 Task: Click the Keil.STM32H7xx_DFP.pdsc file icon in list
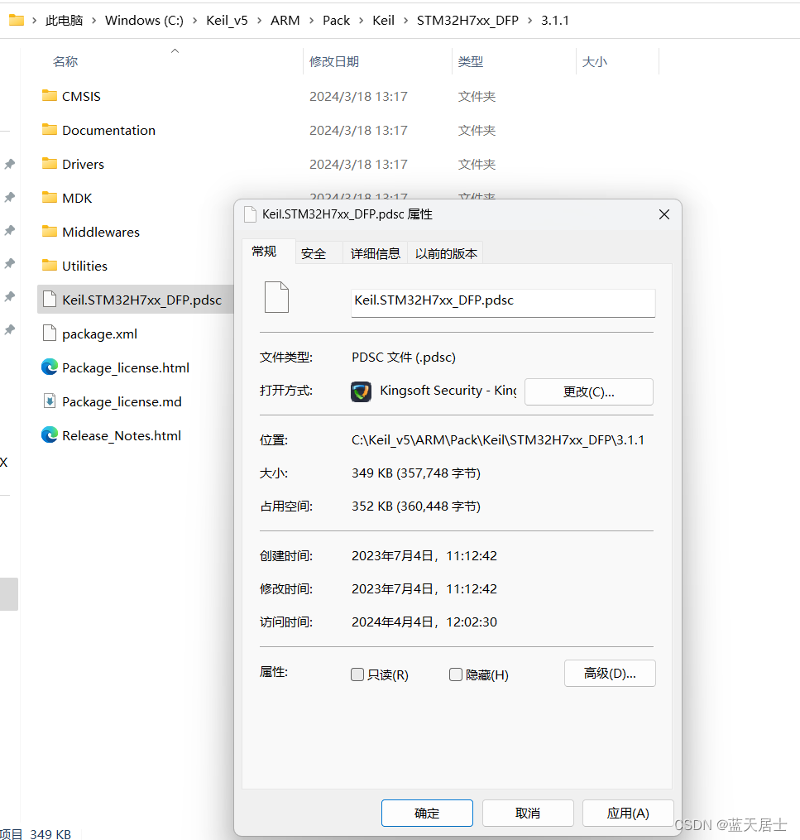pos(50,299)
